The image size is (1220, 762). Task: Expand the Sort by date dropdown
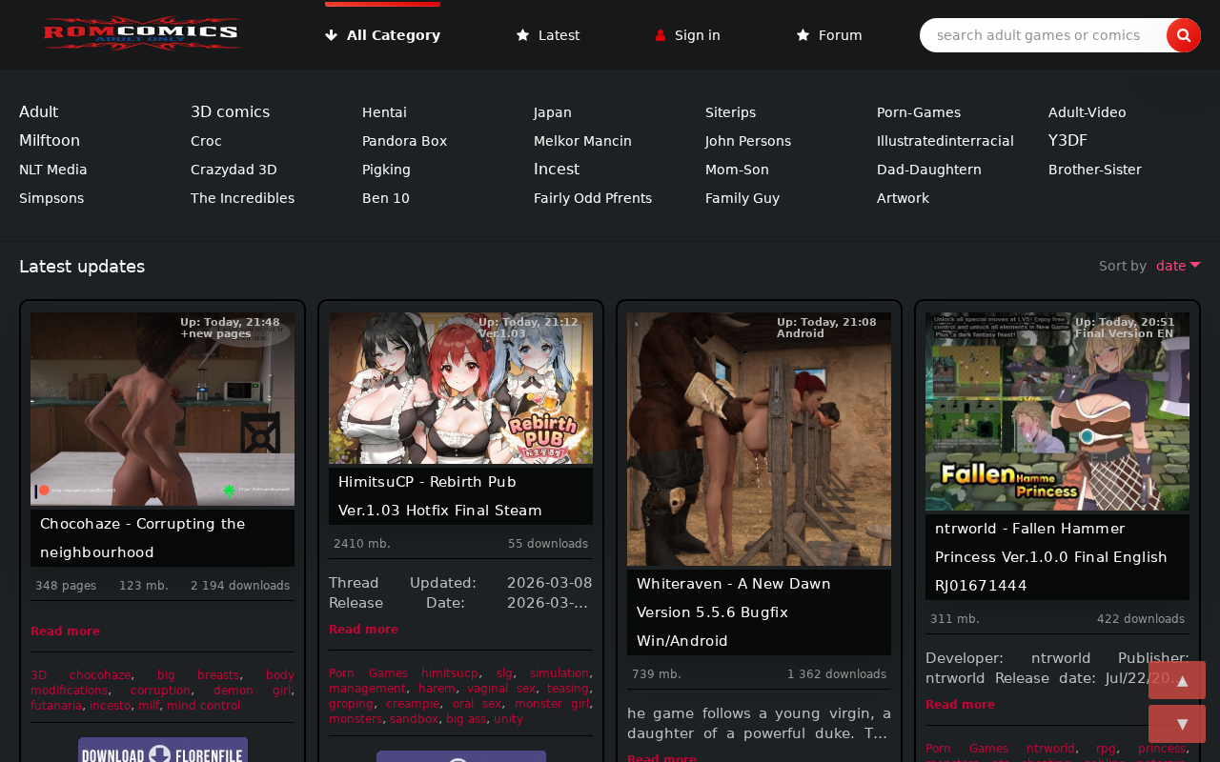[x=1178, y=266]
